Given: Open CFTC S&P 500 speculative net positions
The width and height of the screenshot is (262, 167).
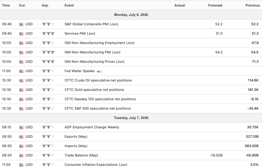Looking at the screenshot, I should click(98, 108).
